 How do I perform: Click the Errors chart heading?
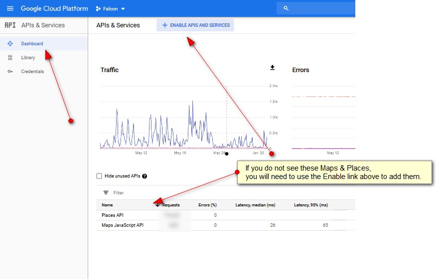[x=300, y=70]
